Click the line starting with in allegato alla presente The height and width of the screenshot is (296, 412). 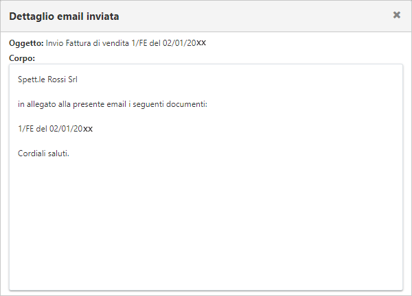click(x=113, y=104)
